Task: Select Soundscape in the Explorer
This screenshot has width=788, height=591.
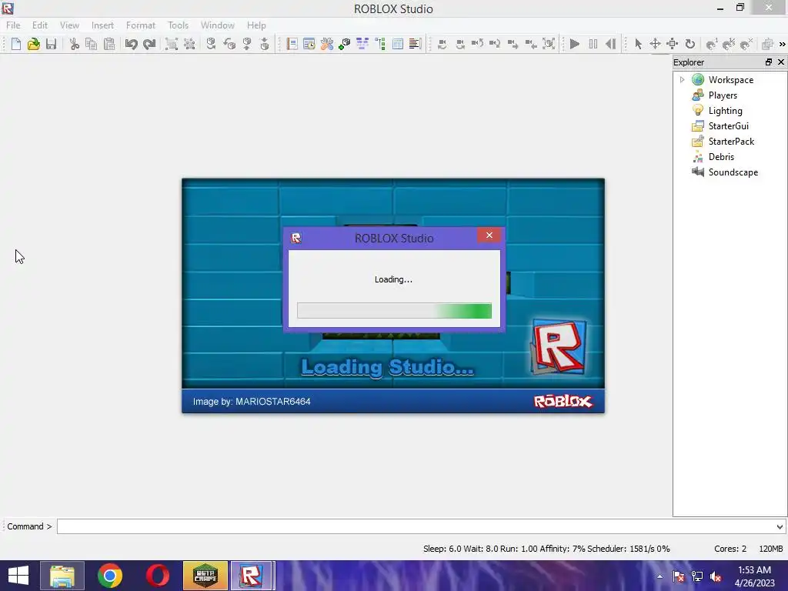Action: (733, 172)
